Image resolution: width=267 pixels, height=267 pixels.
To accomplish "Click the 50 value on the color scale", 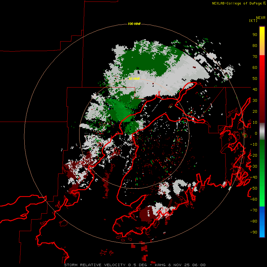I will point(255,79).
